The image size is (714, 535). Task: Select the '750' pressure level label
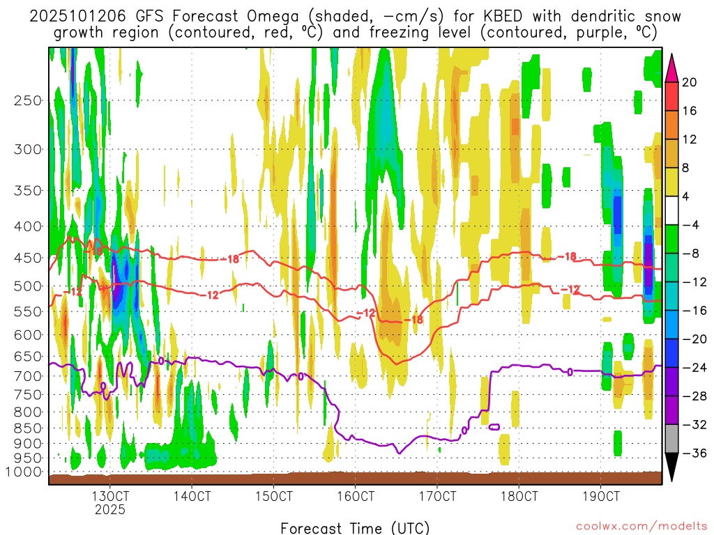point(28,395)
